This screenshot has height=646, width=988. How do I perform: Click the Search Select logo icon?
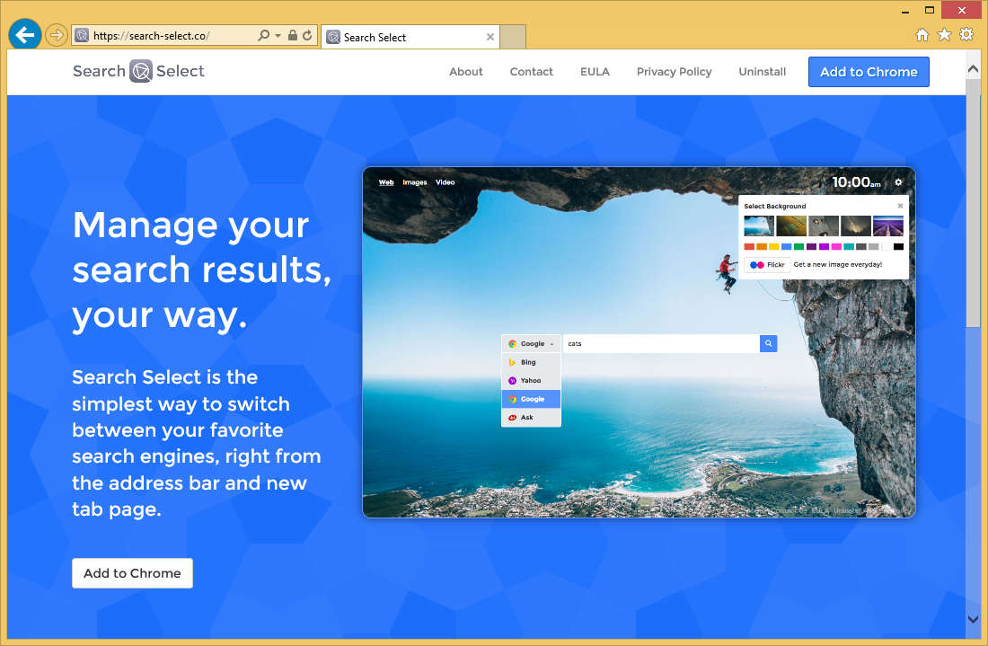pos(141,71)
